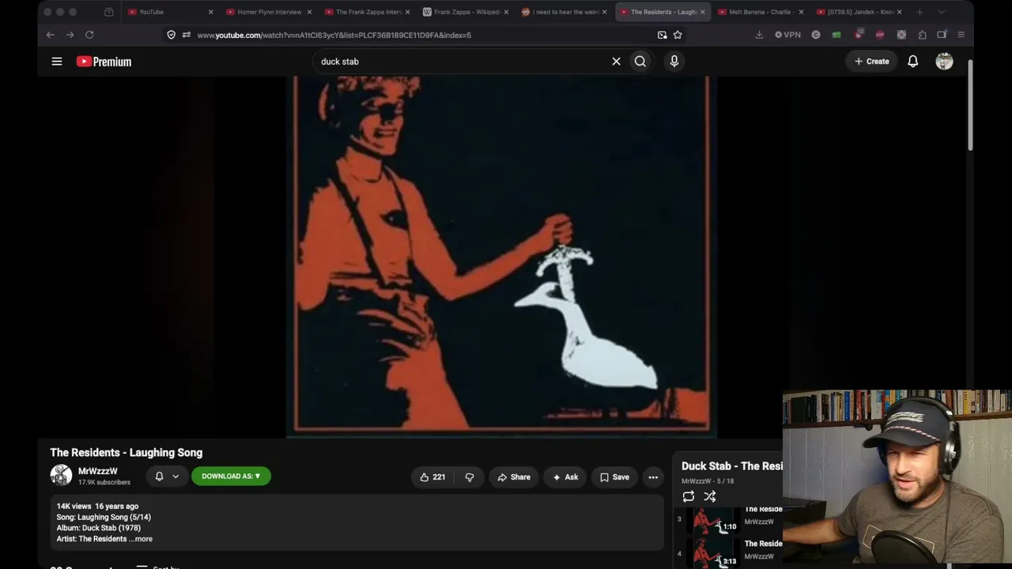Open the YouTube guide hamburger menu

click(57, 61)
